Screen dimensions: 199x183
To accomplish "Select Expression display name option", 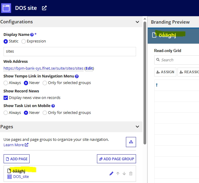I will pyautogui.click(x=24, y=41).
